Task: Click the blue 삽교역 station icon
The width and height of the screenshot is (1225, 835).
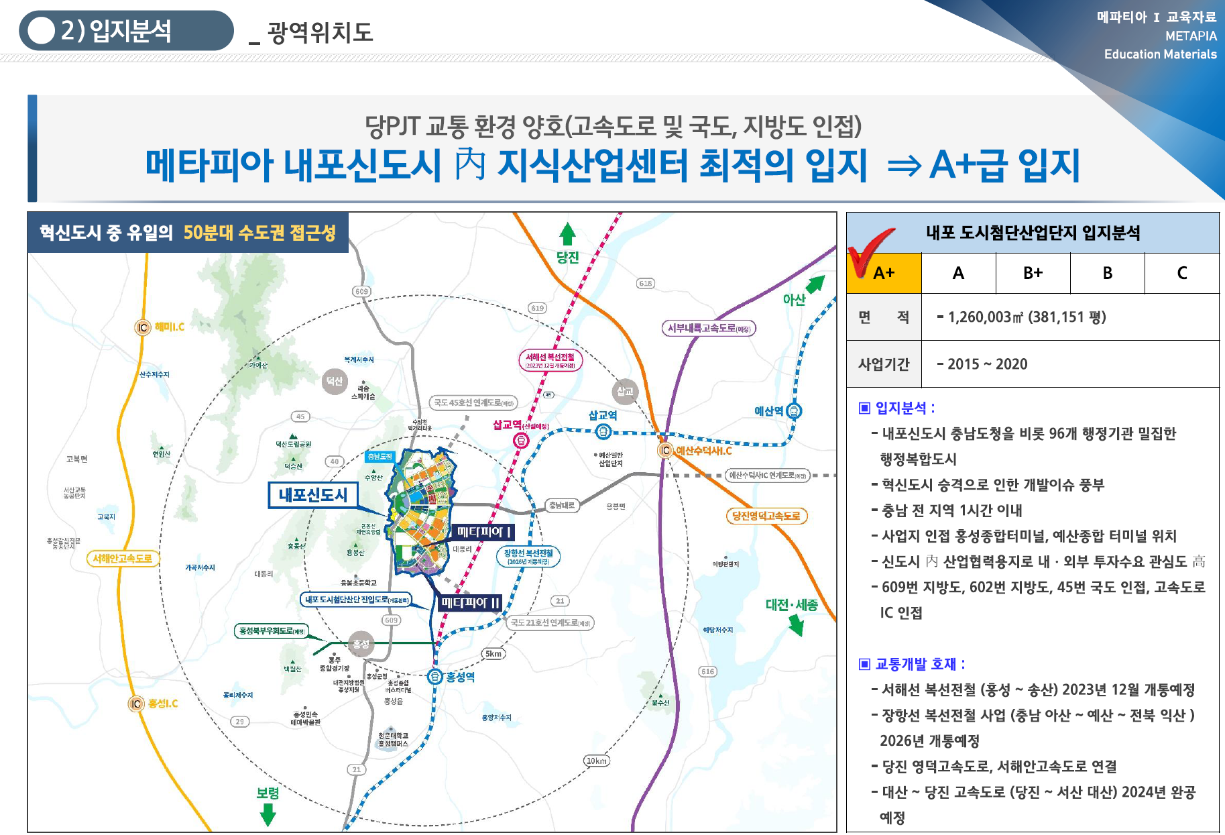Action: coord(603,432)
